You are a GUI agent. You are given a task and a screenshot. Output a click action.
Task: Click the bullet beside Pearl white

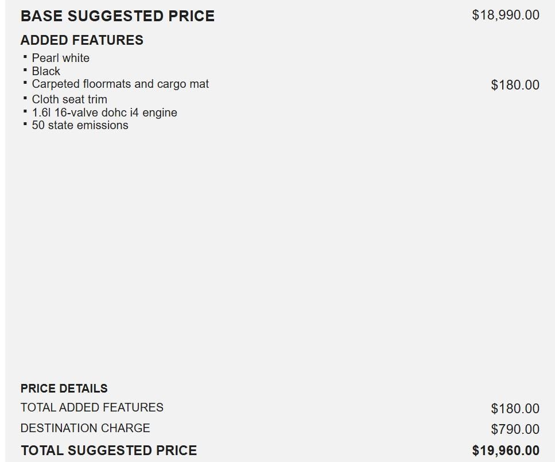(x=25, y=57)
